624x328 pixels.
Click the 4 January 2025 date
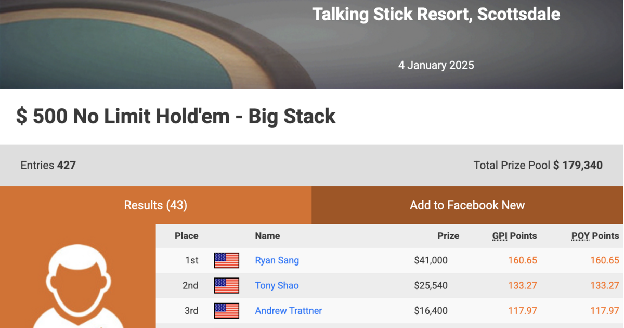(436, 65)
